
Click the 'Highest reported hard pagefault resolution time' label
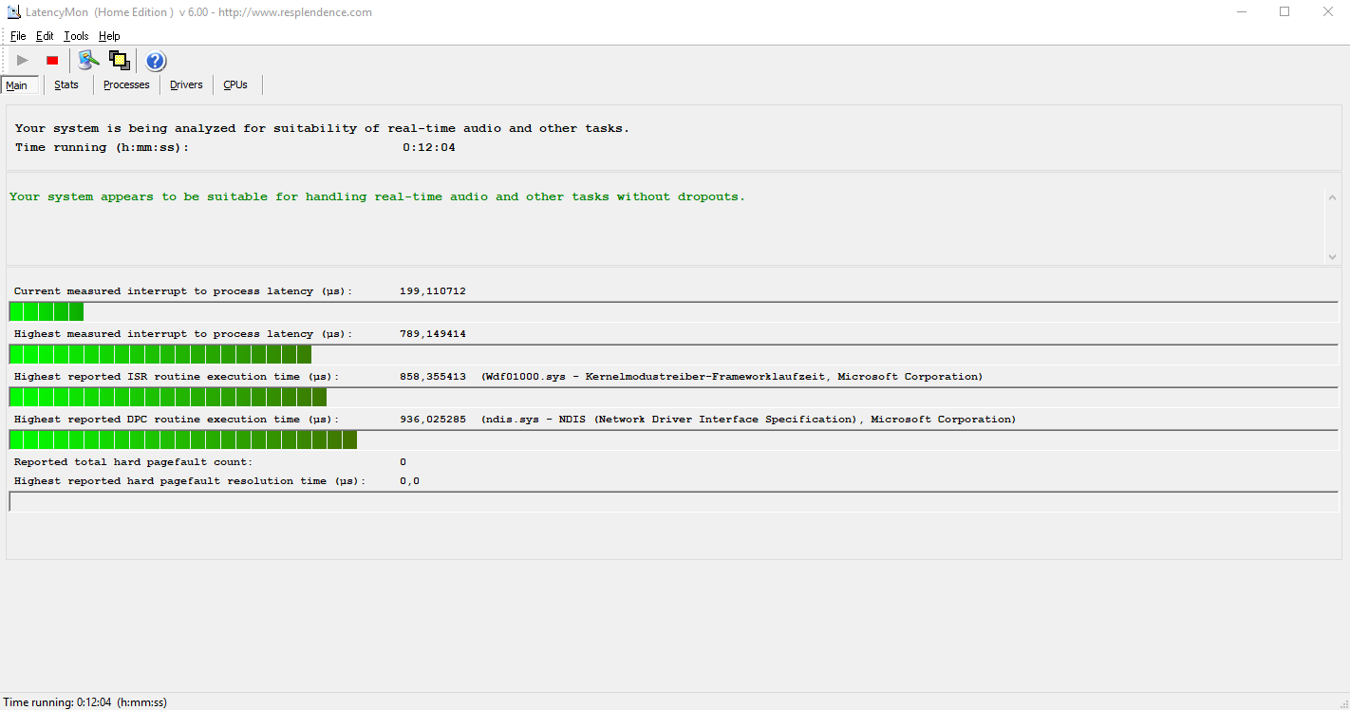[x=190, y=481]
